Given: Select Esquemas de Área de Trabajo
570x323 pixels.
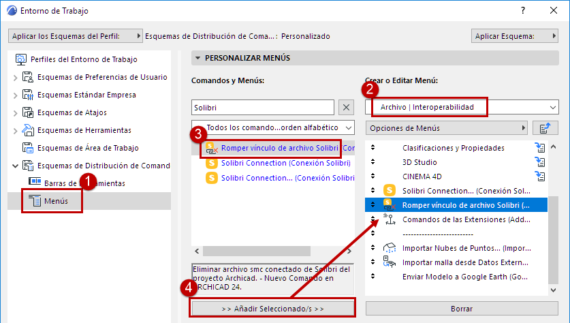Looking at the screenshot, I should click(x=88, y=148).
